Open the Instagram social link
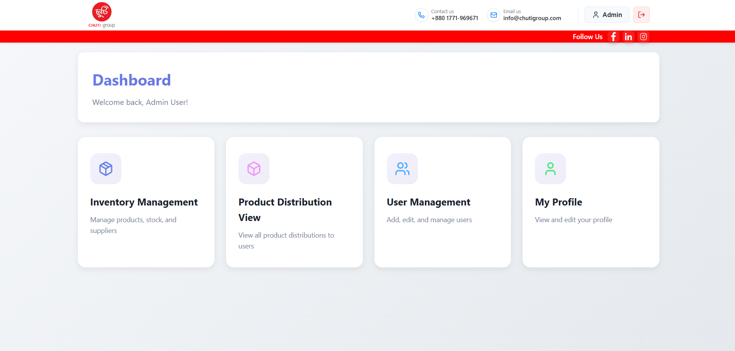The image size is (735, 351). point(644,37)
